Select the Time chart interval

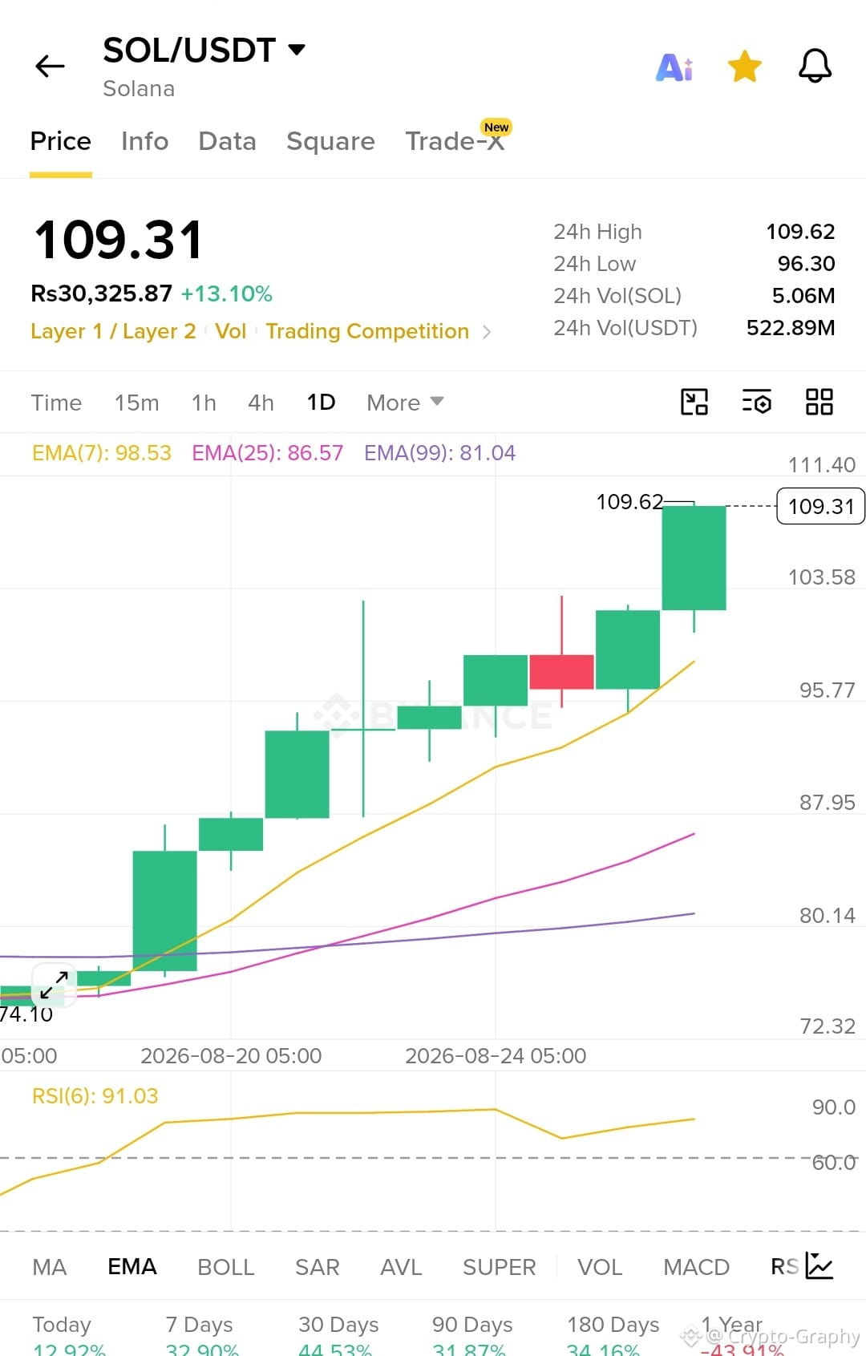(x=56, y=403)
